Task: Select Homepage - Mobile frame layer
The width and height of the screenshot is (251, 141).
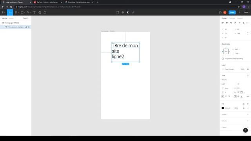Action: (x=12, y=23)
